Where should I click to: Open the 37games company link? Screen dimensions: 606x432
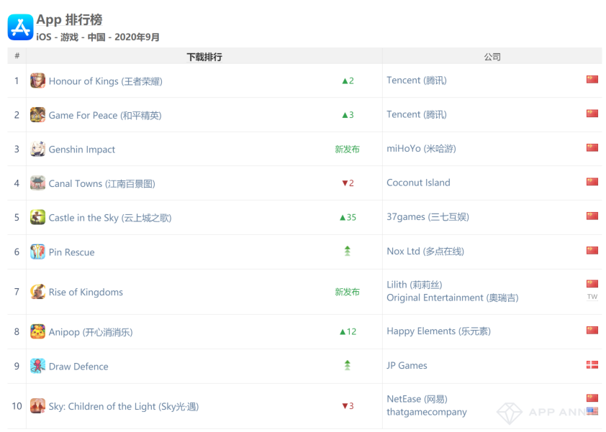tap(428, 217)
